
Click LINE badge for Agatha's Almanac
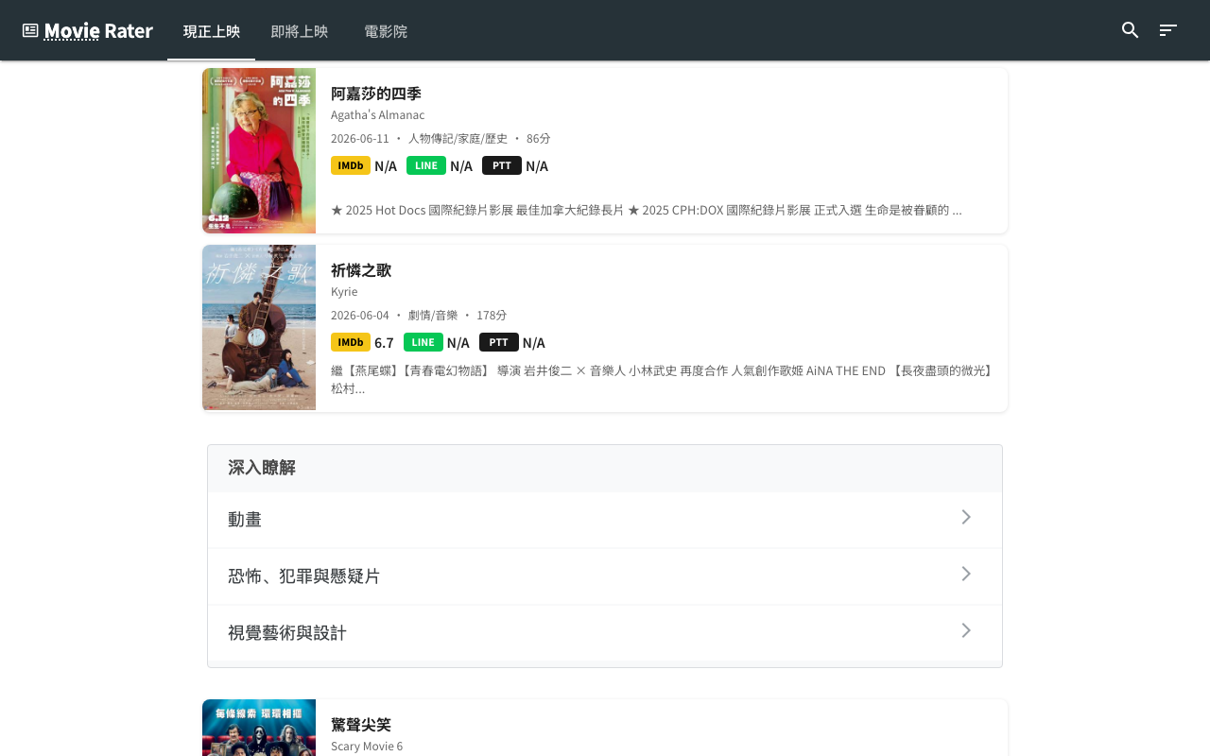click(426, 165)
